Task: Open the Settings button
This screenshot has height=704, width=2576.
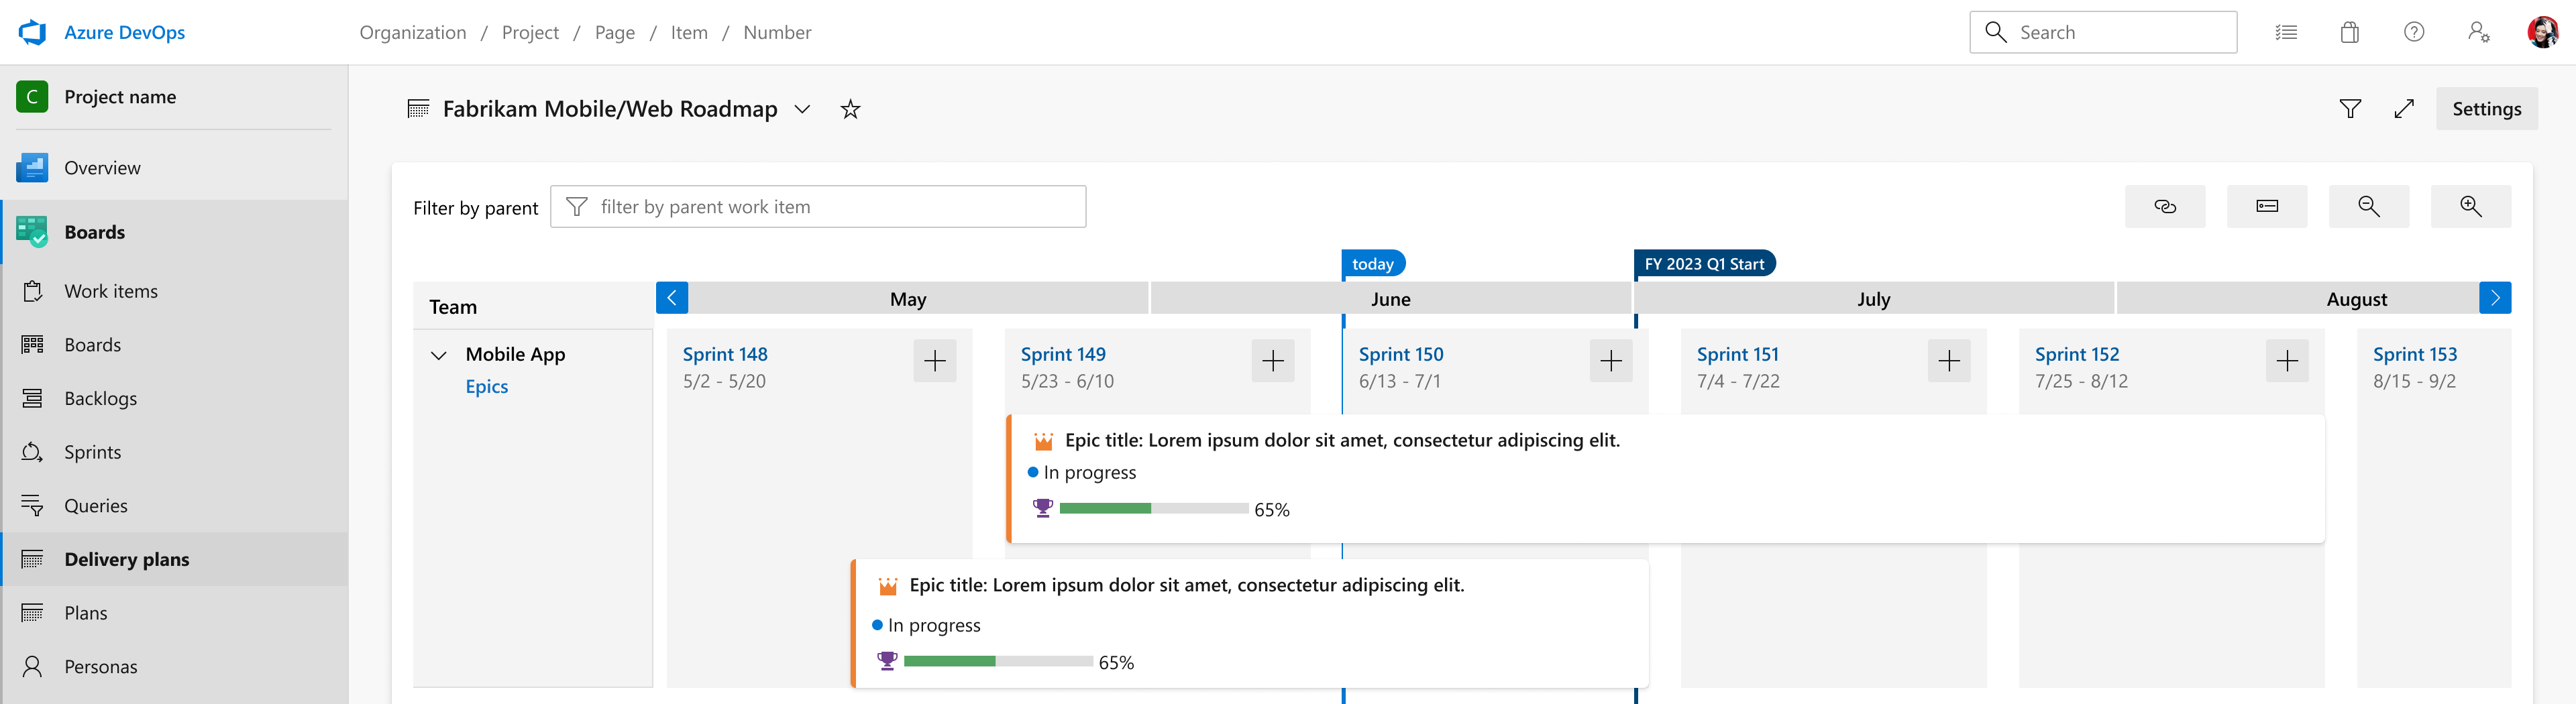Action: pyautogui.click(x=2487, y=109)
